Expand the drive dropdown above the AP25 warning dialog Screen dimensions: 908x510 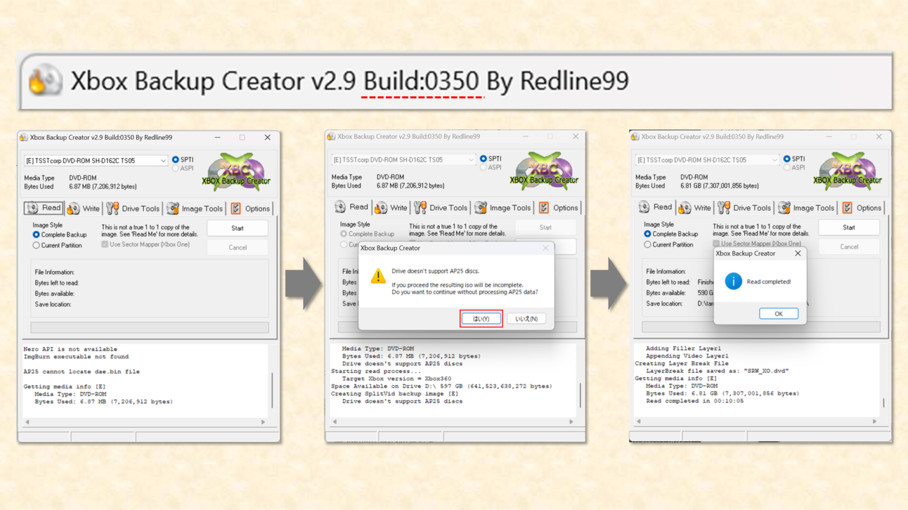(x=471, y=159)
